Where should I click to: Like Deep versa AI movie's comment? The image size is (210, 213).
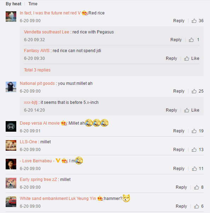coord(194,131)
